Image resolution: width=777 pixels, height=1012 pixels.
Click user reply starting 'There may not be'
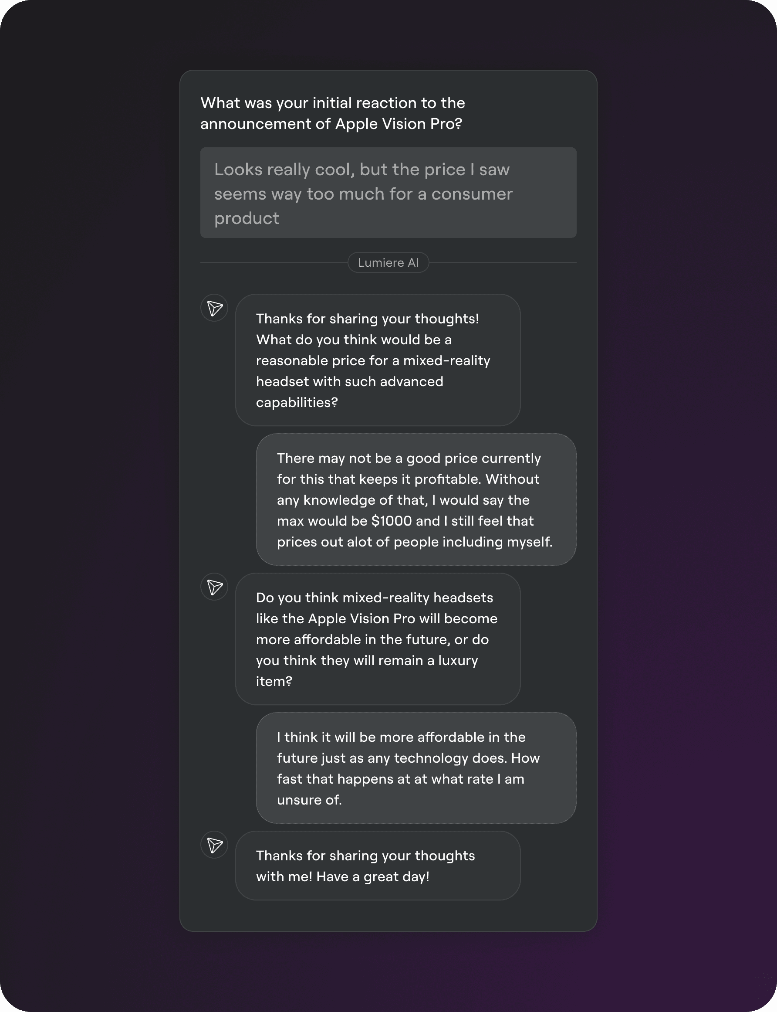[x=416, y=499]
